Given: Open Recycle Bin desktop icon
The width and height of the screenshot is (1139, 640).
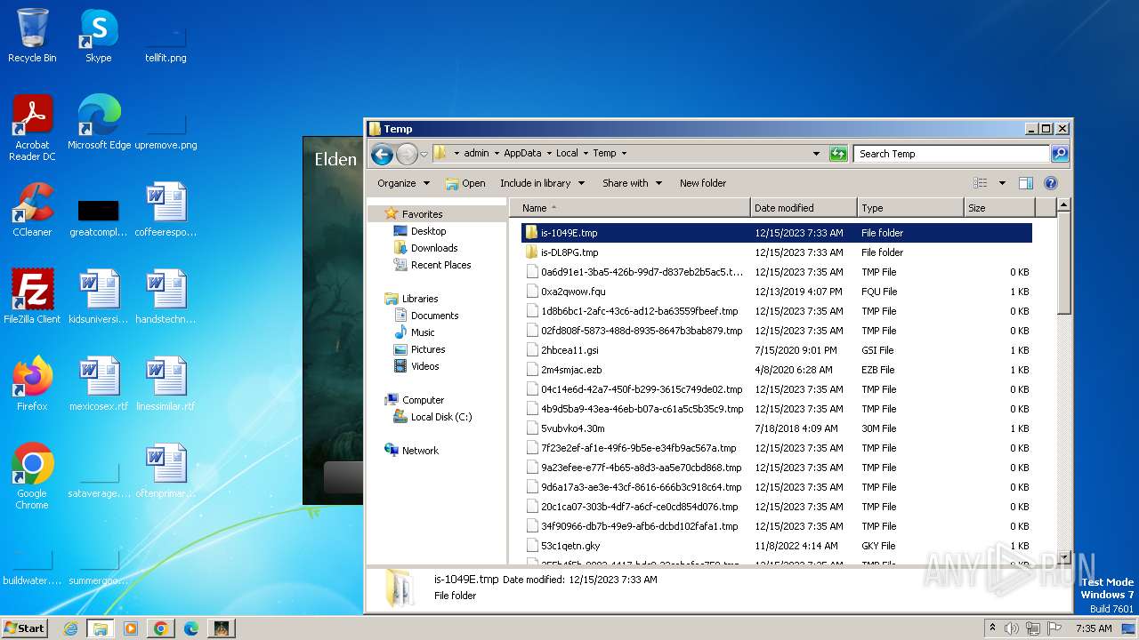Looking at the screenshot, I should point(32,36).
